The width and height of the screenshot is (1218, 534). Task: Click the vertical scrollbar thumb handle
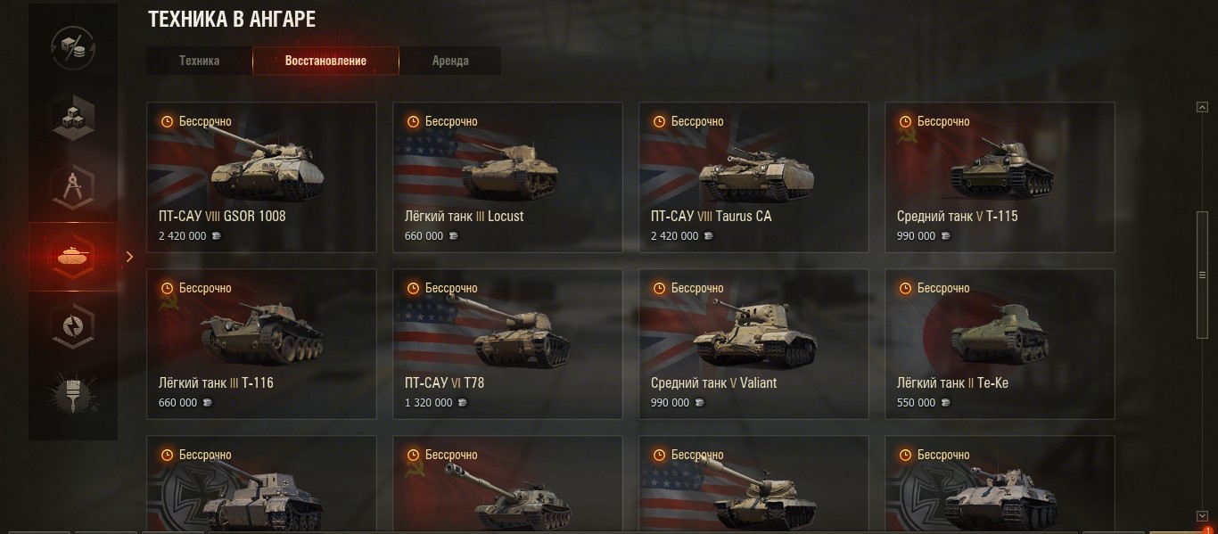point(1202,275)
